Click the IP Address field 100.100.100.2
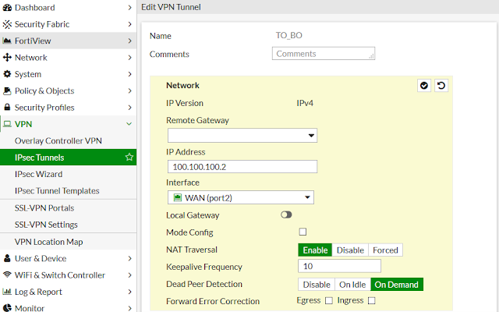The width and height of the screenshot is (499, 312). coord(242,166)
